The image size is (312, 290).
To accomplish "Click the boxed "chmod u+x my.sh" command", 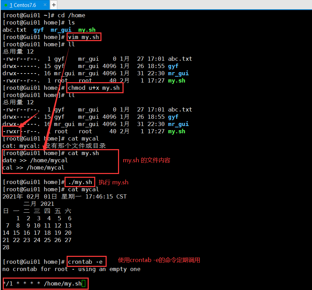I will pos(95,87).
